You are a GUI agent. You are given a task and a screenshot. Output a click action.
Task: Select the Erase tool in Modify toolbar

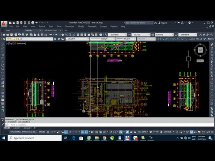(x=212, y=44)
